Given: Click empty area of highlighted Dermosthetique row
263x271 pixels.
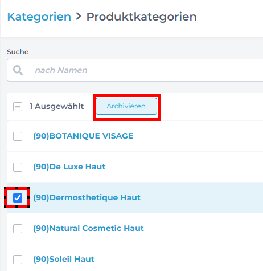Looking at the screenshot, I should tap(201, 197).
